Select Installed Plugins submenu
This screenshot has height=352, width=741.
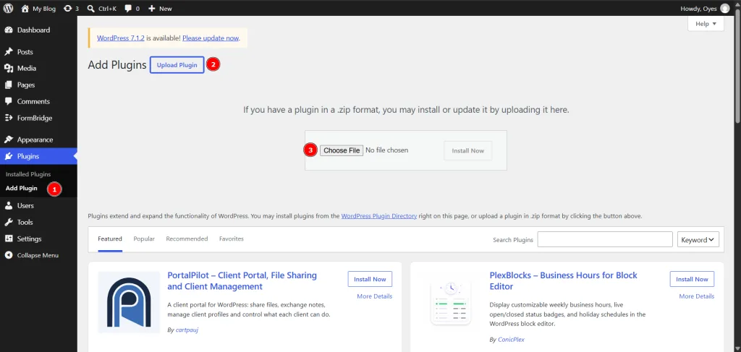28,174
